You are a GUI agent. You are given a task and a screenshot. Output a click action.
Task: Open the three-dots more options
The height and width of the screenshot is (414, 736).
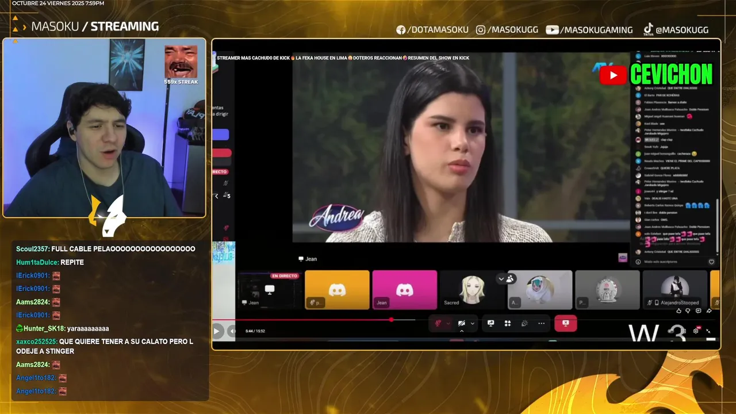pyautogui.click(x=541, y=323)
